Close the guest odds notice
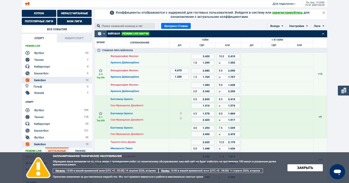This screenshot has height=183, width=349. [x=324, y=13]
